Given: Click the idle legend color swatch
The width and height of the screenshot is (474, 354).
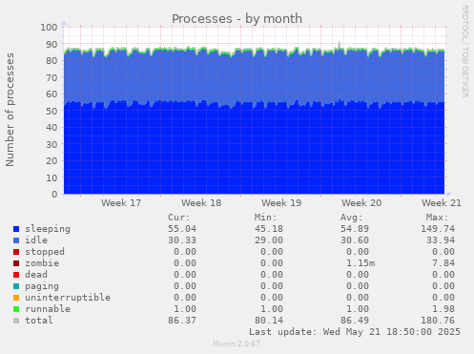Looking at the screenshot, I should [16, 240].
